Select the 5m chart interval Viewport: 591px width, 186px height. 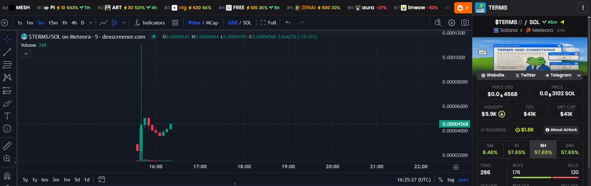40,23
